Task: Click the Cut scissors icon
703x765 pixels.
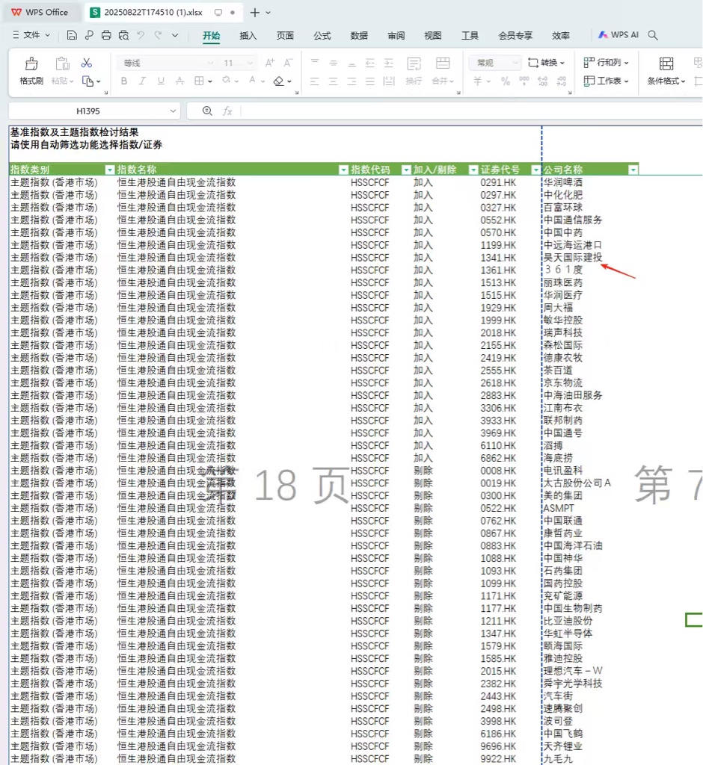Action: (87, 63)
